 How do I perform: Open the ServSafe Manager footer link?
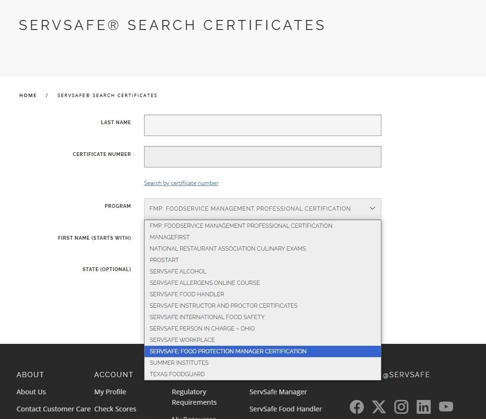(x=278, y=392)
